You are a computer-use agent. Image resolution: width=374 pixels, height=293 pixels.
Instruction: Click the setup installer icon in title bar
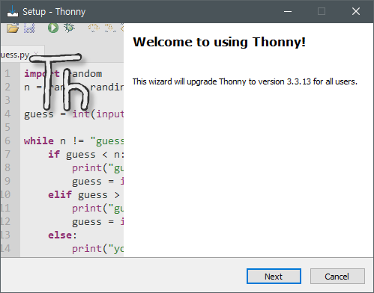pos(13,11)
